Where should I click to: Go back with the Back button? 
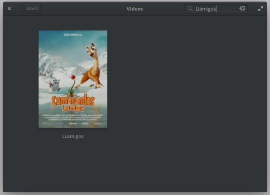coord(31,9)
